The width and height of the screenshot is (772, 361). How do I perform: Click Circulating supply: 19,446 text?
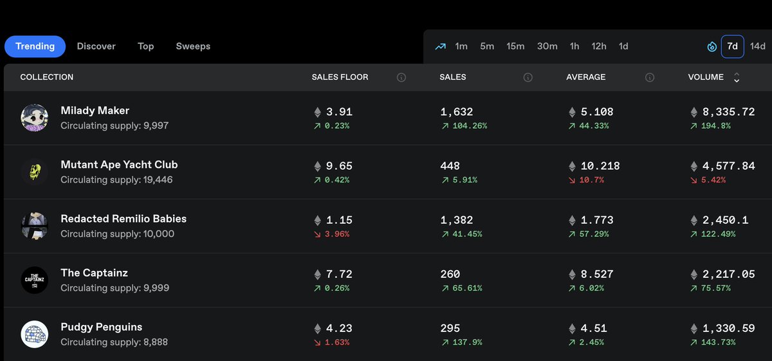pyautogui.click(x=116, y=180)
